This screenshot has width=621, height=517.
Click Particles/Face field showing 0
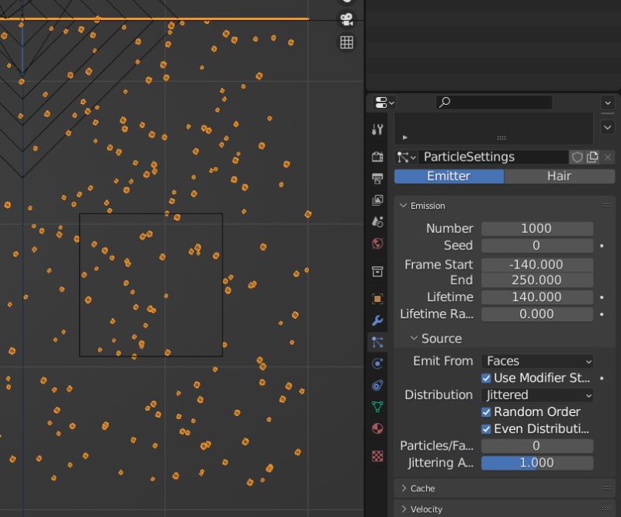tap(537, 446)
